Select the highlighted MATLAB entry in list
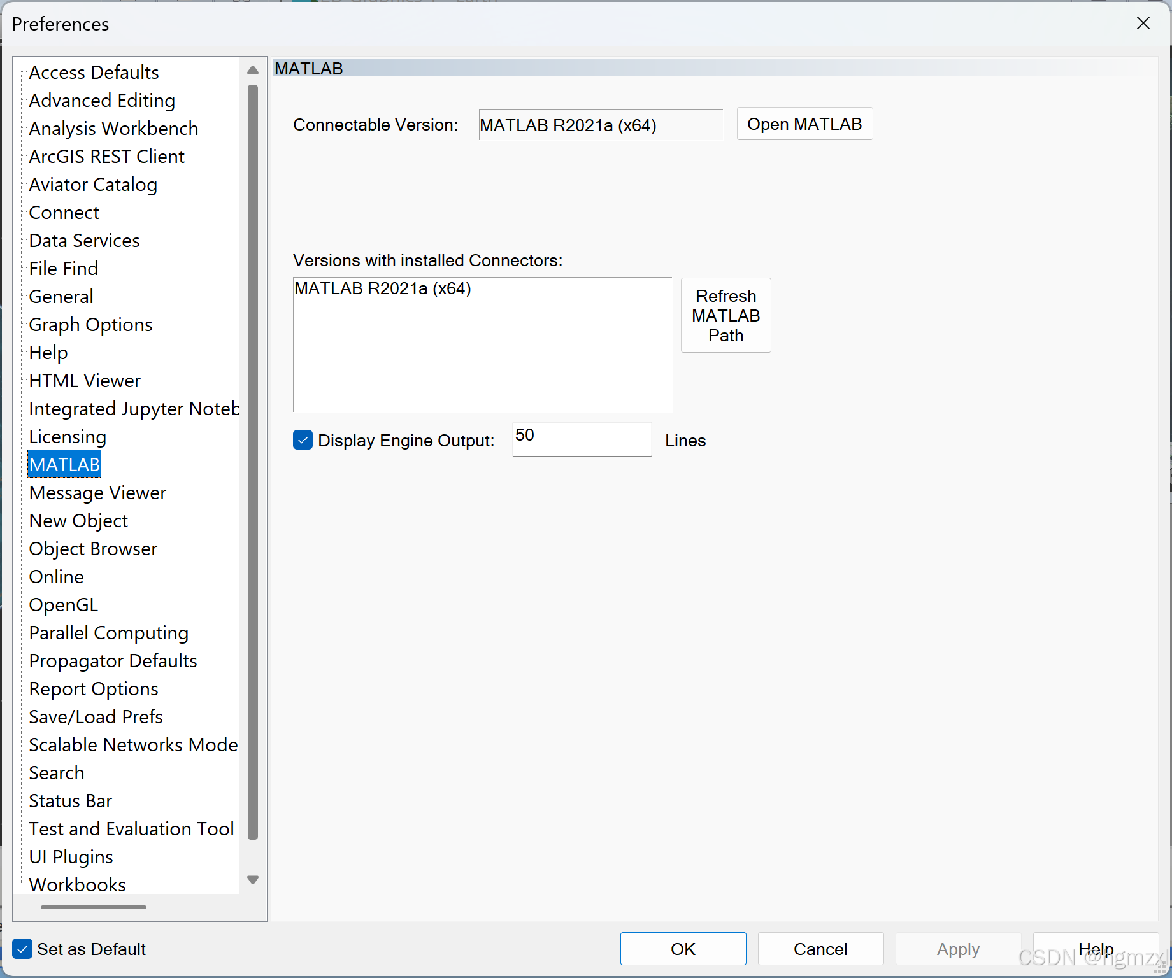Viewport: 1172px width, 978px height. (x=64, y=465)
